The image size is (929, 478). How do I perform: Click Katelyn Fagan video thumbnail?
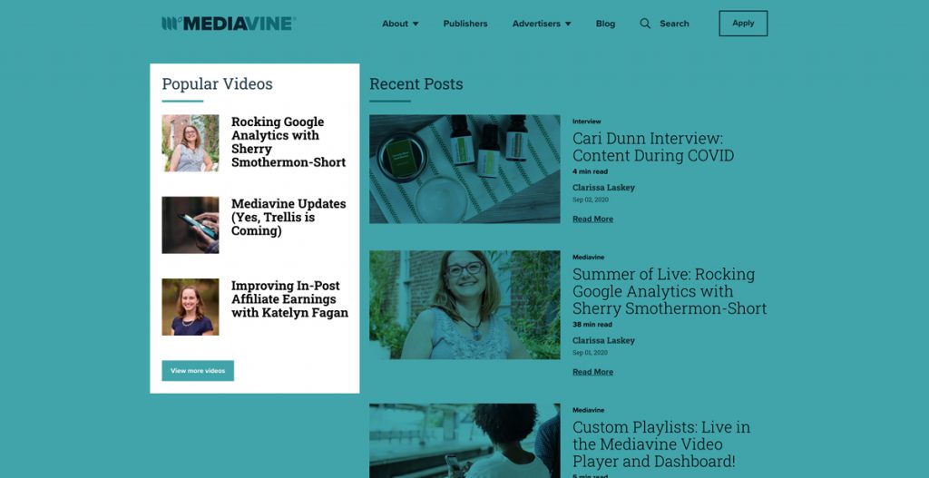(191, 307)
